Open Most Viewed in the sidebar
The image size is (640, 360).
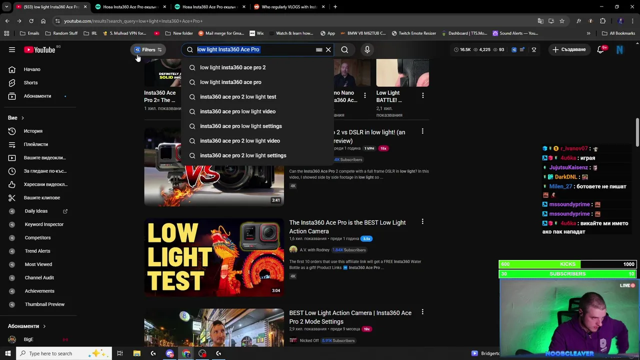(37, 264)
